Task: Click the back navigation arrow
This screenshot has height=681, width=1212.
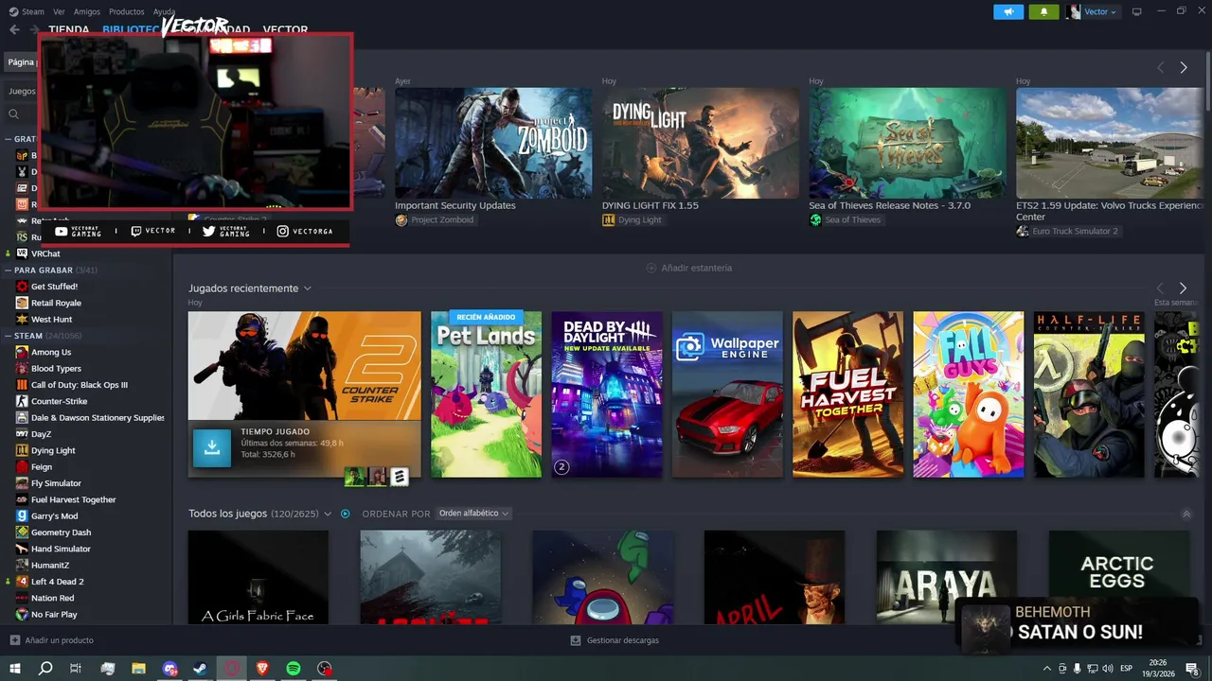Action: click(x=14, y=29)
